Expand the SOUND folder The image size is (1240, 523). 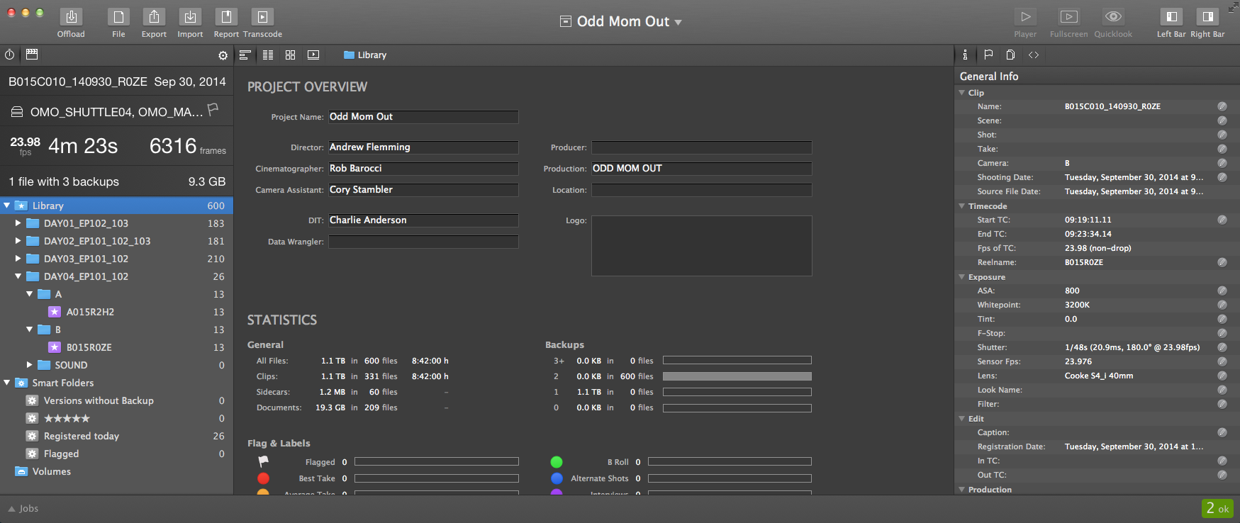pyautogui.click(x=29, y=365)
